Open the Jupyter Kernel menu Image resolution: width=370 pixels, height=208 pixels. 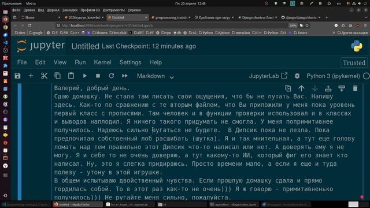102,62
